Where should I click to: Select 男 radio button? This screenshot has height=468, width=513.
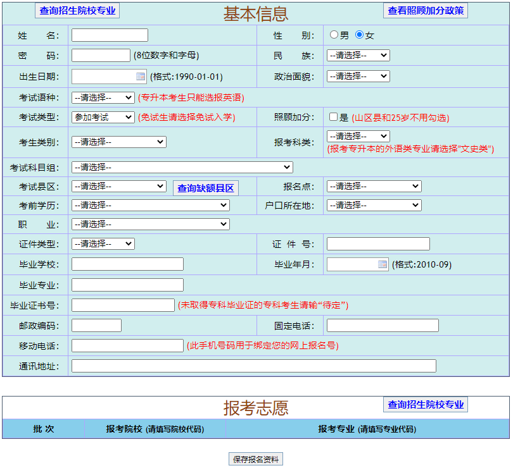point(334,35)
